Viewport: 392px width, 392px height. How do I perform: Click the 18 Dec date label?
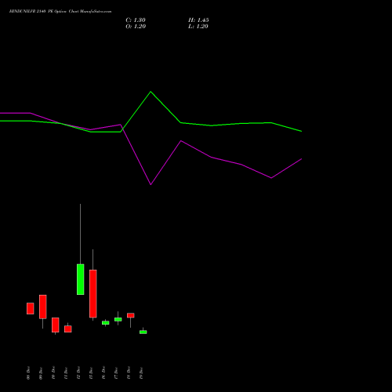pyautogui.click(x=129, y=373)
